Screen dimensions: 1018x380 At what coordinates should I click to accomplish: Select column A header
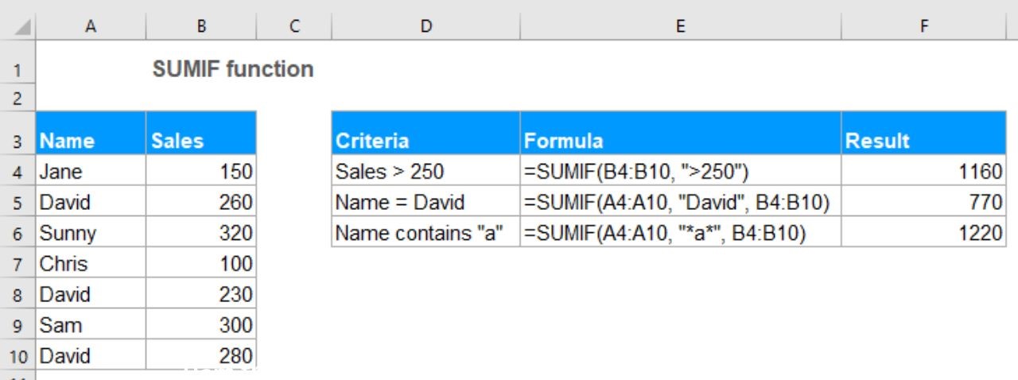point(91,26)
